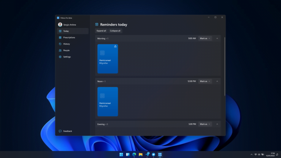Go to the History page

(72, 44)
